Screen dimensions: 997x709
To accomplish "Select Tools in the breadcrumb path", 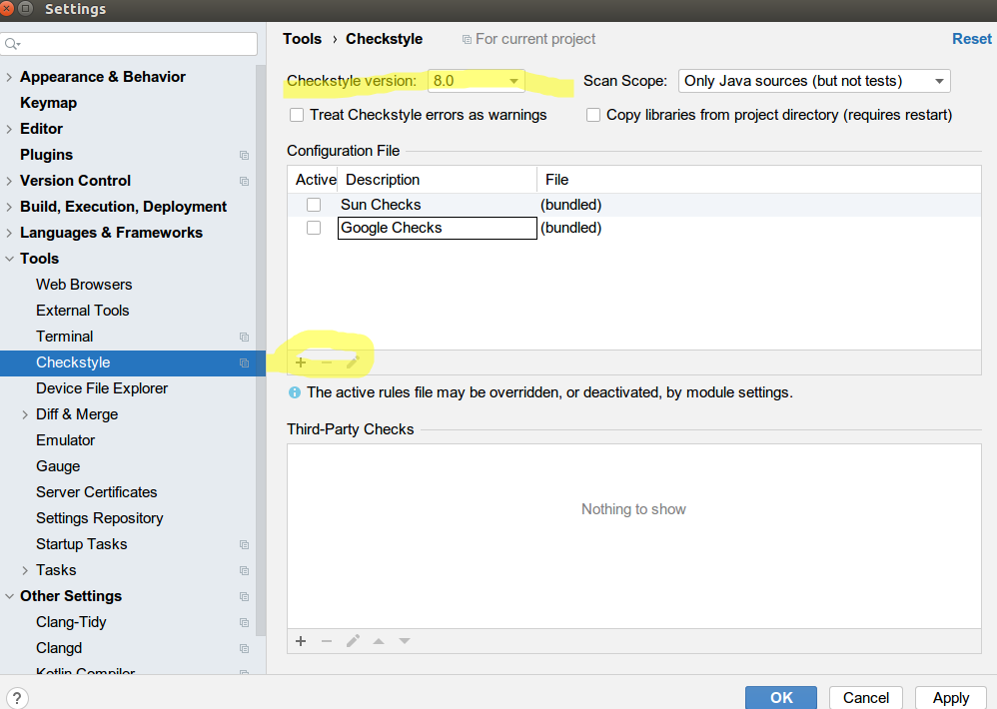I will click(302, 38).
